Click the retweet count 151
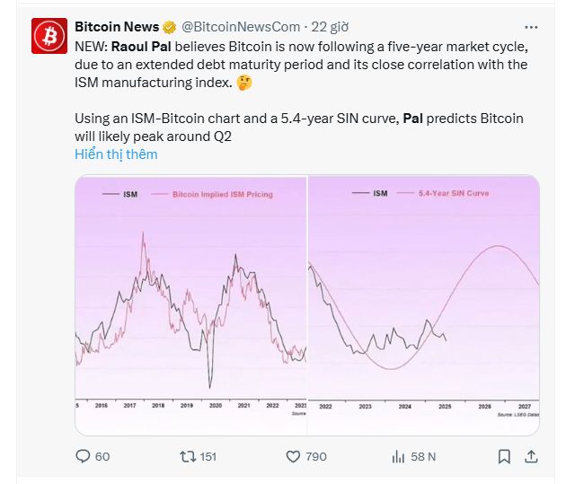Image resolution: width=566 pixels, height=484 pixels. click(x=208, y=456)
